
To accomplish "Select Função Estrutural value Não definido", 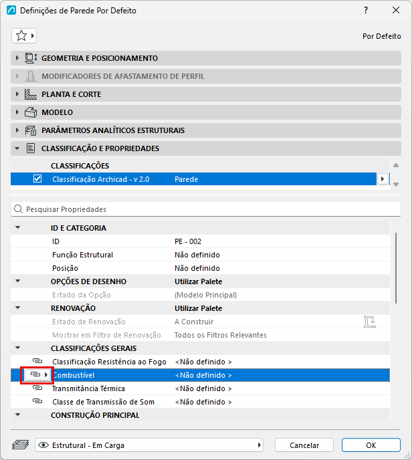I will (197, 255).
